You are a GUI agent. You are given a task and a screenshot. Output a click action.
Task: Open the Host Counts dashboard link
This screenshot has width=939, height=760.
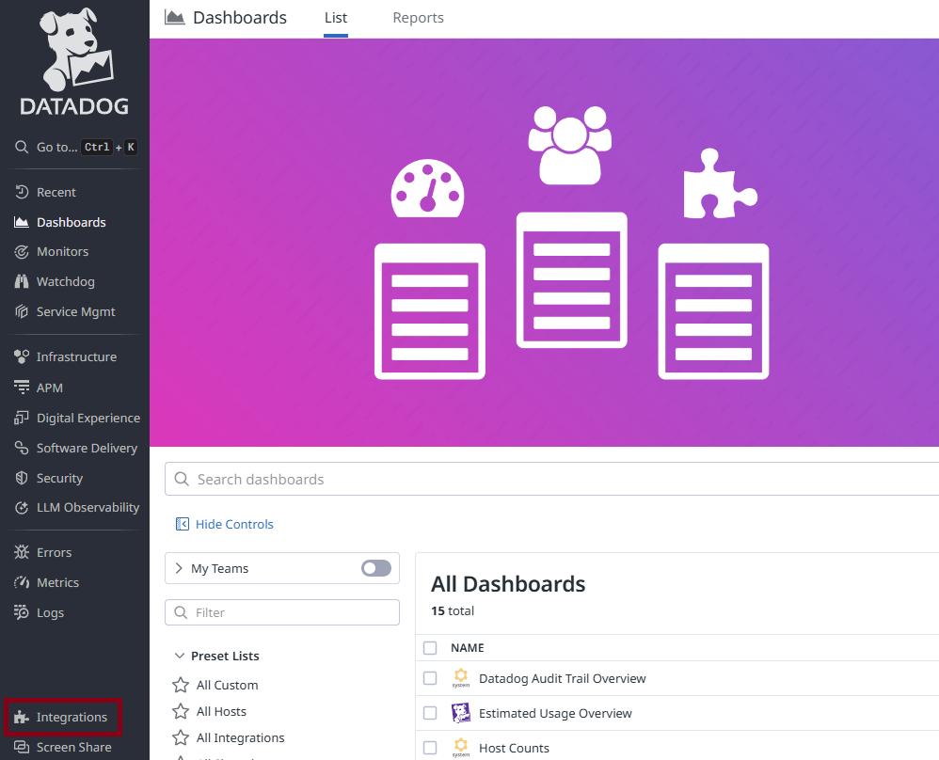514,748
